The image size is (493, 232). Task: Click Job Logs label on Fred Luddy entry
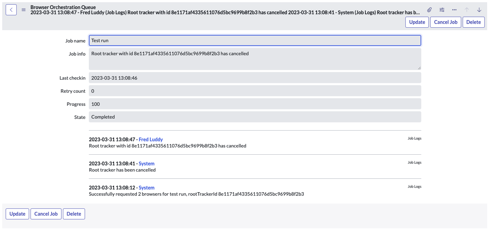(x=414, y=138)
